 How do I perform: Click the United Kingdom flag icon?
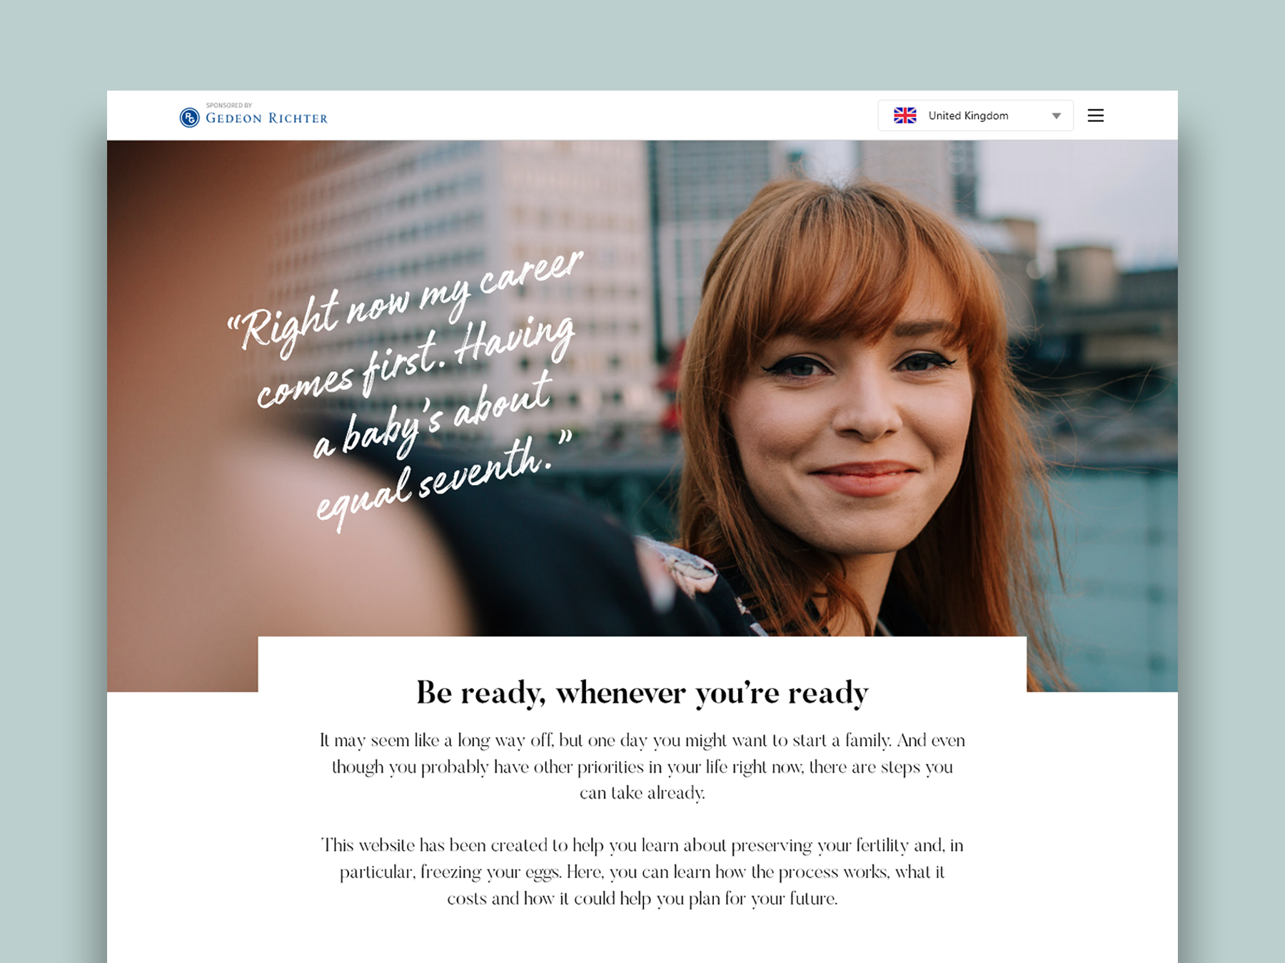905,116
